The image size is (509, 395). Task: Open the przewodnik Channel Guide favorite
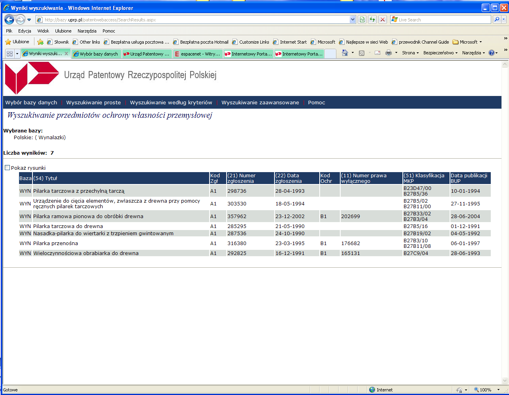click(421, 42)
